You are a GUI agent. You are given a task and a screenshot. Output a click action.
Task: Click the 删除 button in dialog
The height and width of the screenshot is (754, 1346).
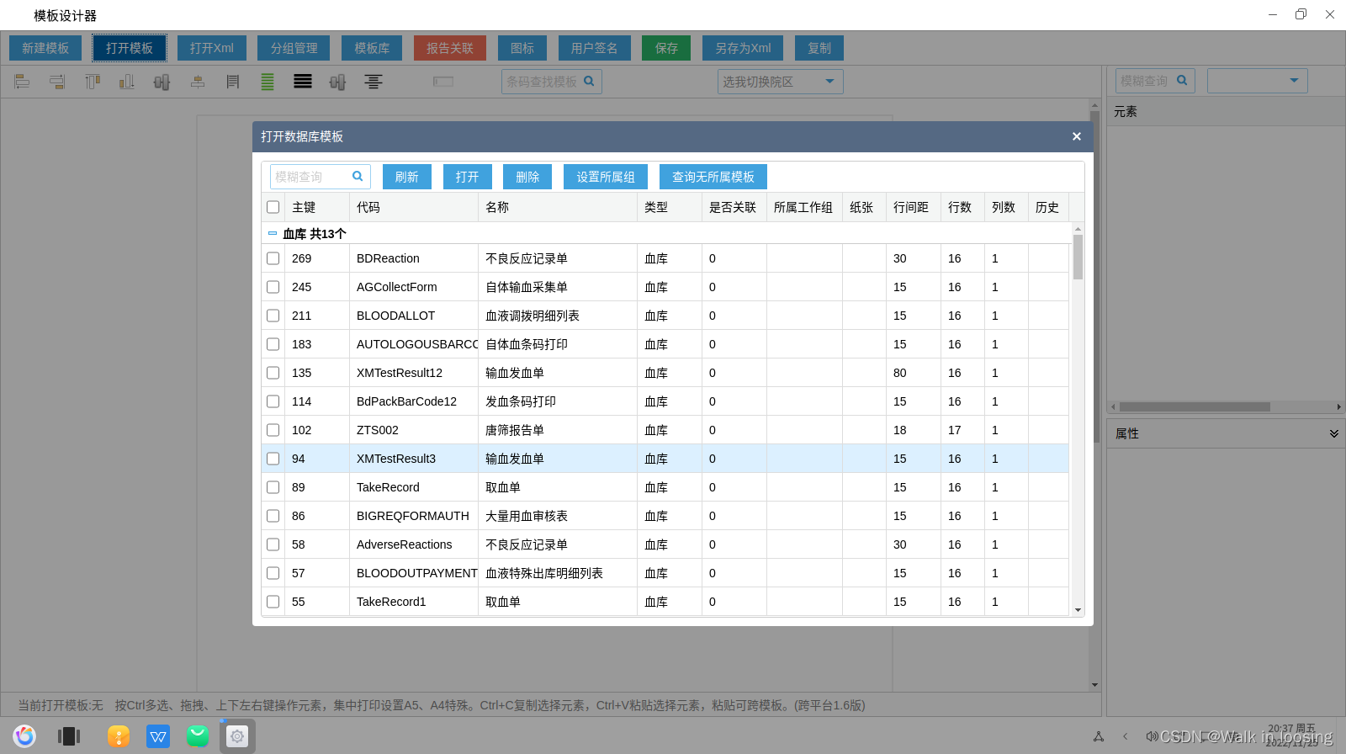pyautogui.click(x=527, y=177)
